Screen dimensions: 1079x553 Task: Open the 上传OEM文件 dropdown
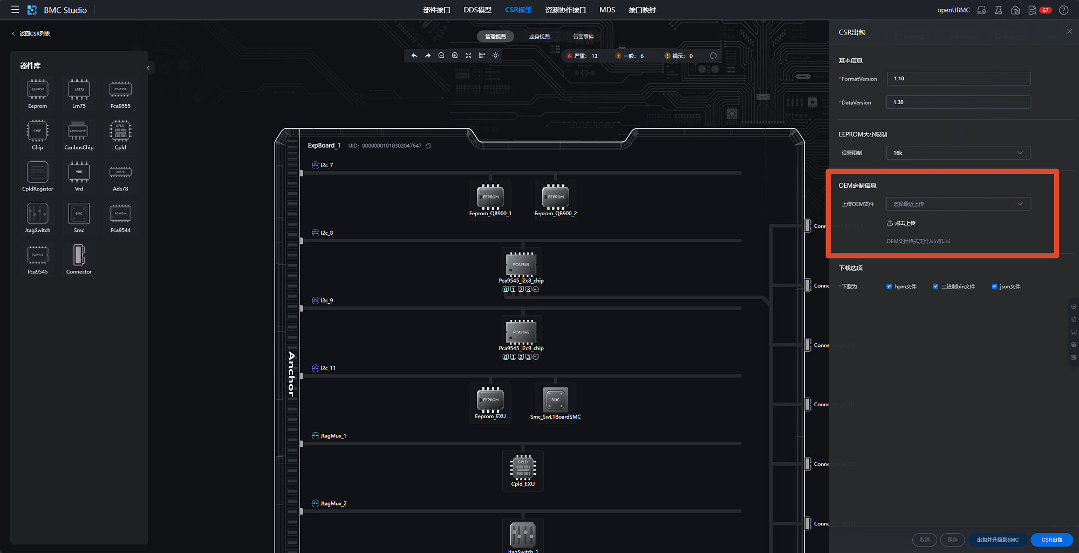(x=958, y=204)
